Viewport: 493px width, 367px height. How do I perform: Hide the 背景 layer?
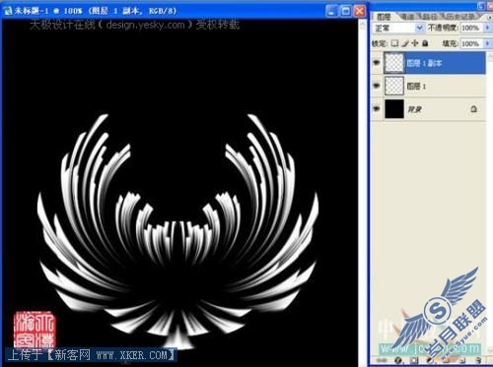(x=377, y=108)
